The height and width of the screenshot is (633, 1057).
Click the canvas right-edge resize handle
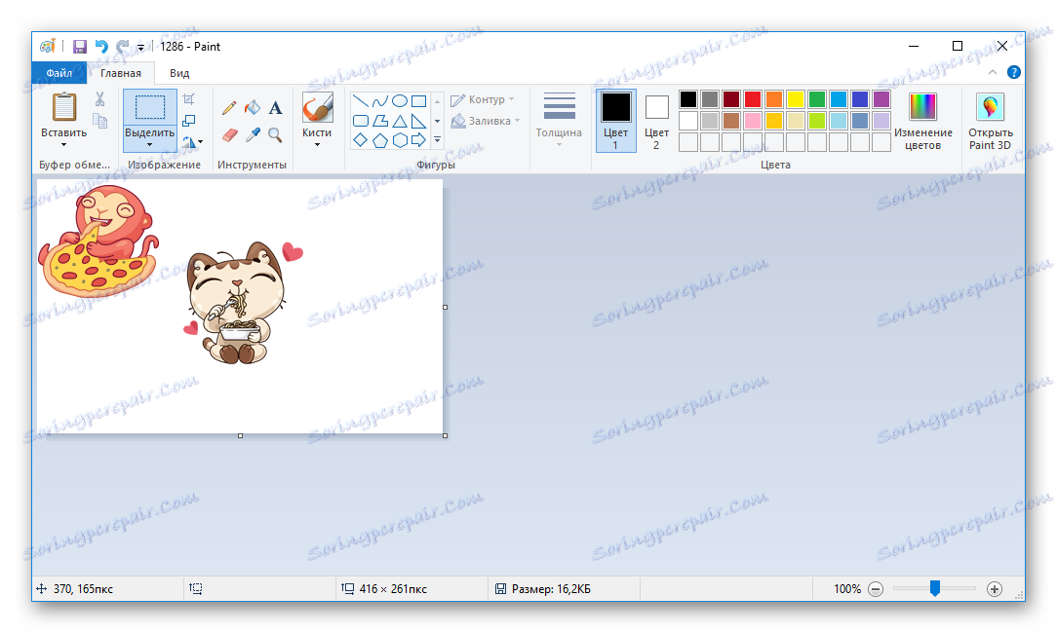pyautogui.click(x=445, y=307)
